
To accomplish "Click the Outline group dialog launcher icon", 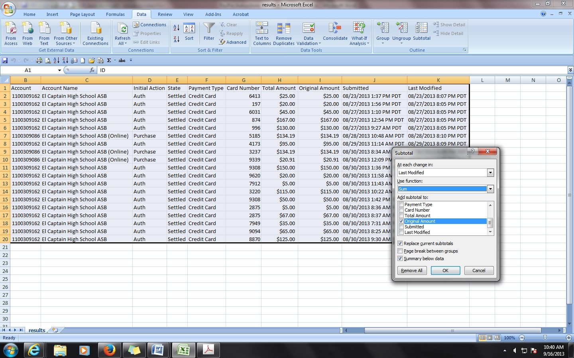I will click(464, 50).
